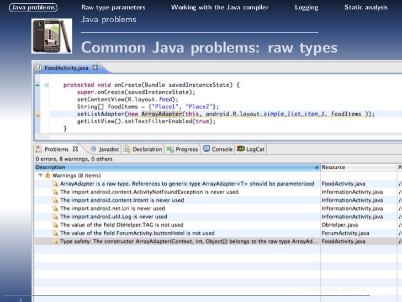Click the onCreate method name in code
Image resolution: width=402 pixels, height=302 pixels.
pyautogui.click(x=128, y=85)
